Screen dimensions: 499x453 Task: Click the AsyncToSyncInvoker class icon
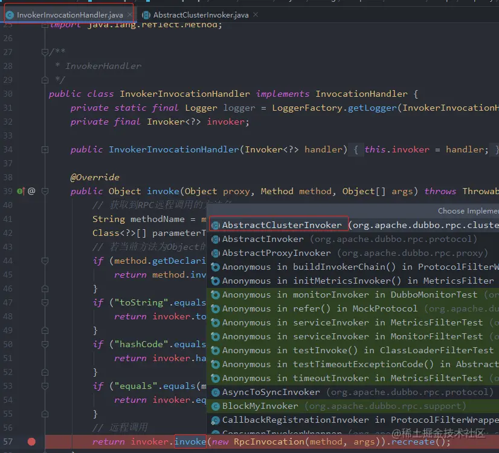(216, 392)
